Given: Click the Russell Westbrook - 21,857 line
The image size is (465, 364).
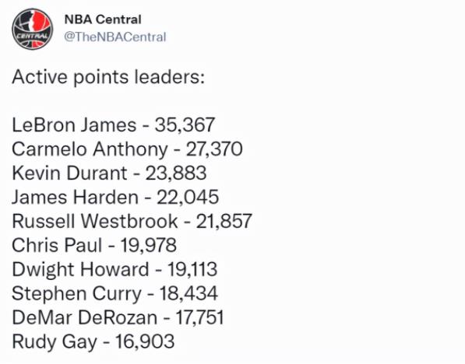Looking at the screenshot, I should [x=132, y=221].
